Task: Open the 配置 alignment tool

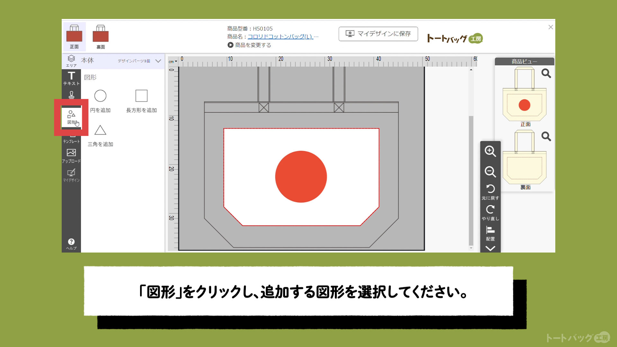Action: point(490,233)
